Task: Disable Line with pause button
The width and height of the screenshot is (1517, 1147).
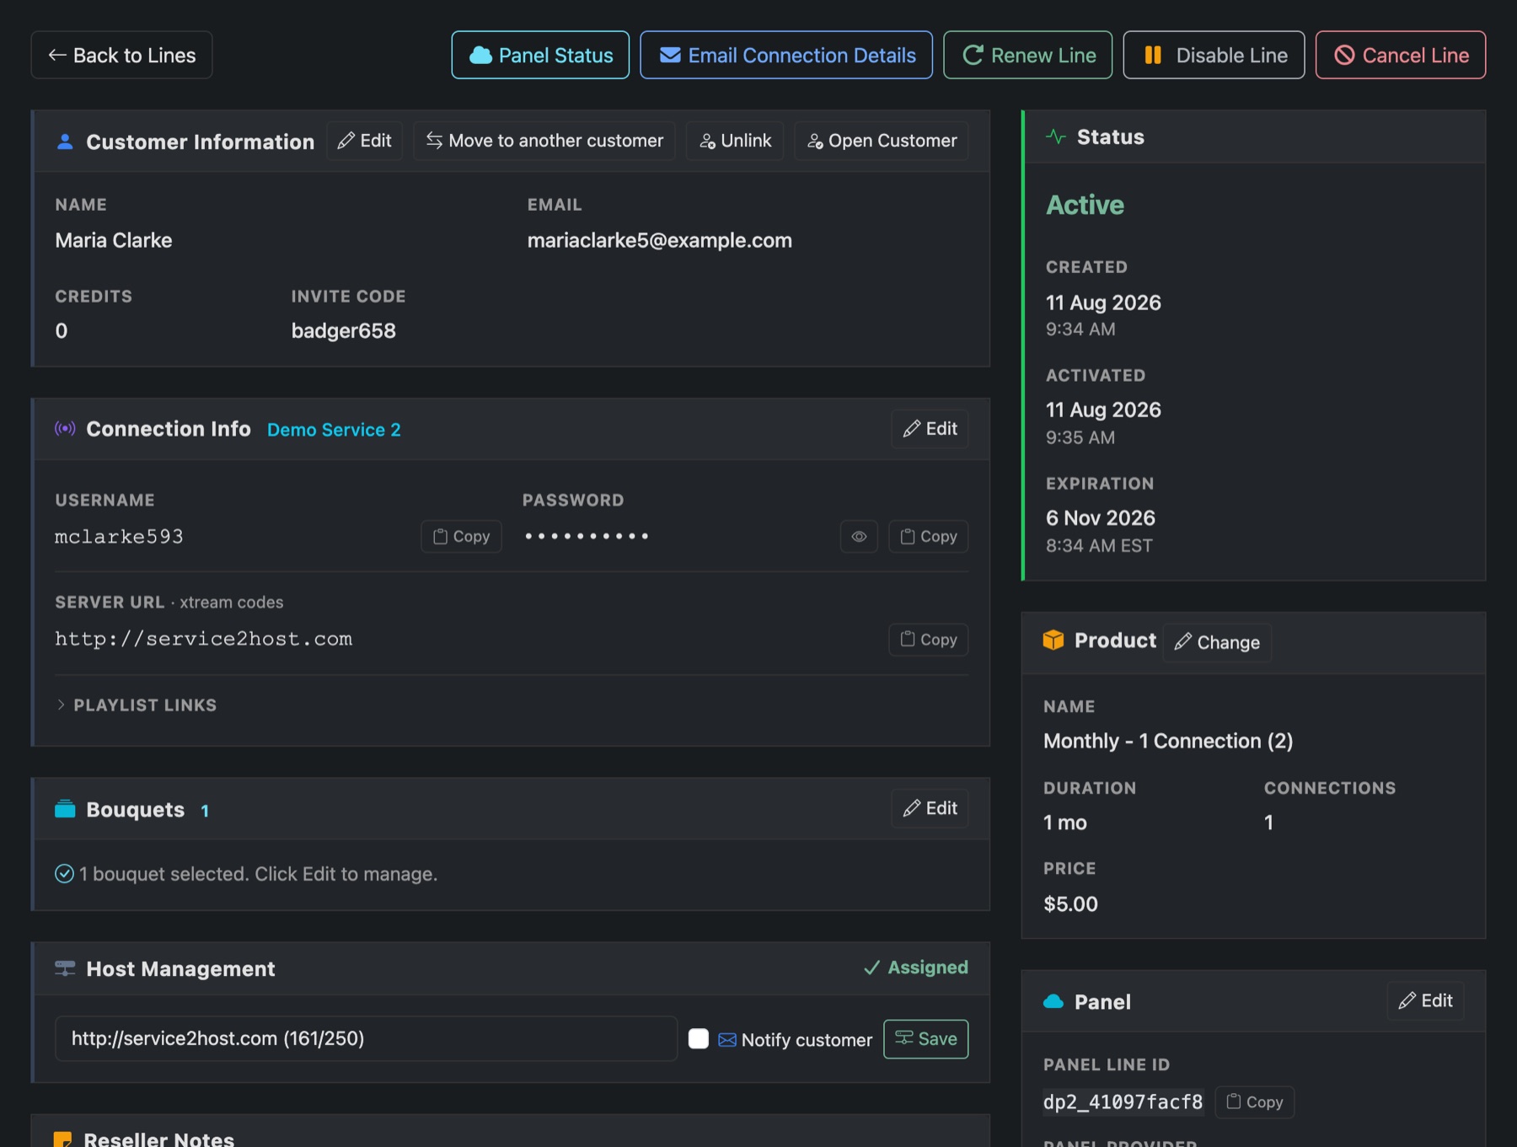Action: 1214,55
